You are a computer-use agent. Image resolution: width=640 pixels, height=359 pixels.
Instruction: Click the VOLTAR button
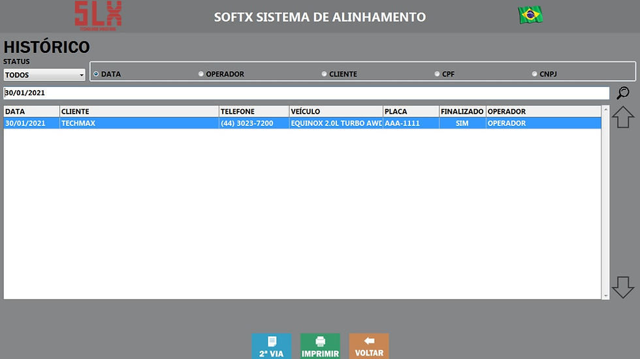(x=369, y=347)
